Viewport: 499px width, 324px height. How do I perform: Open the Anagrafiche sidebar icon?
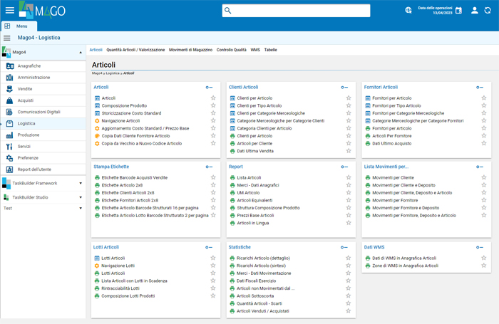pyautogui.click(x=10, y=66)
